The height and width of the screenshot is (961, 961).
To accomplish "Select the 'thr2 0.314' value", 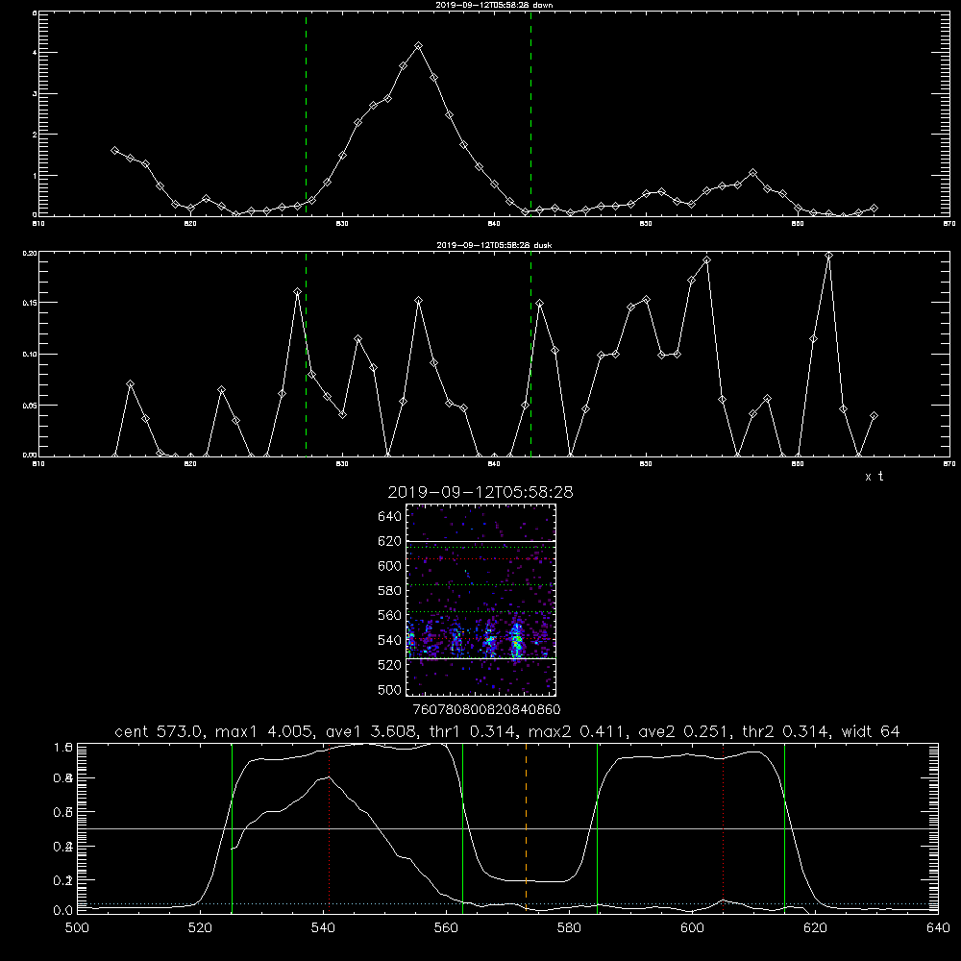I will pos(786,731).
